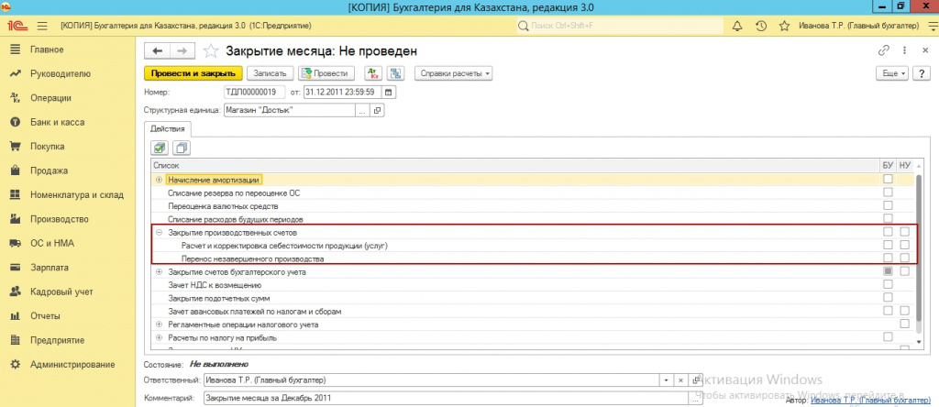Clear the Ответственный field

[681, 380]
